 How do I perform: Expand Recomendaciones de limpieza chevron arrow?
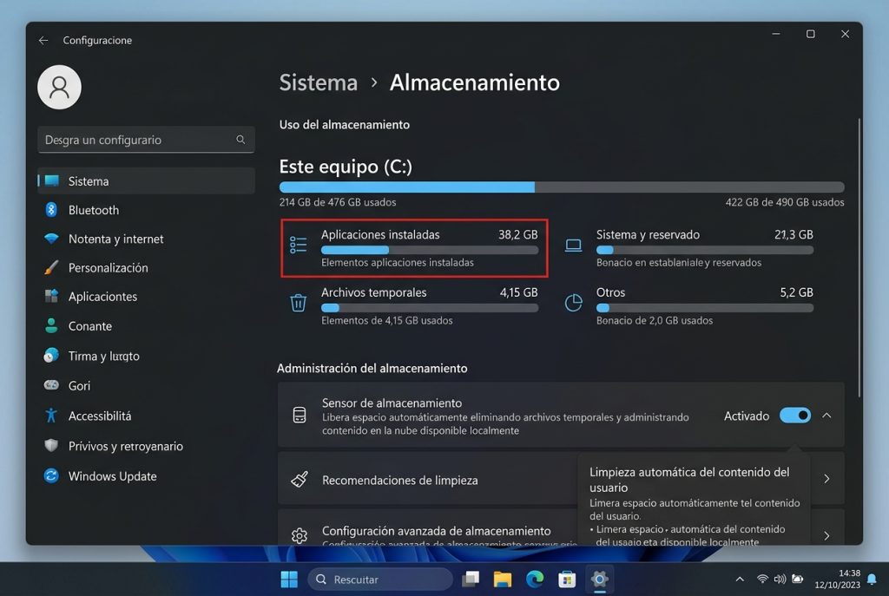pos(826,479)
